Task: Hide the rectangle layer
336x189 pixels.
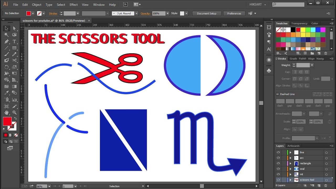Action: click(x=278, y=163)
